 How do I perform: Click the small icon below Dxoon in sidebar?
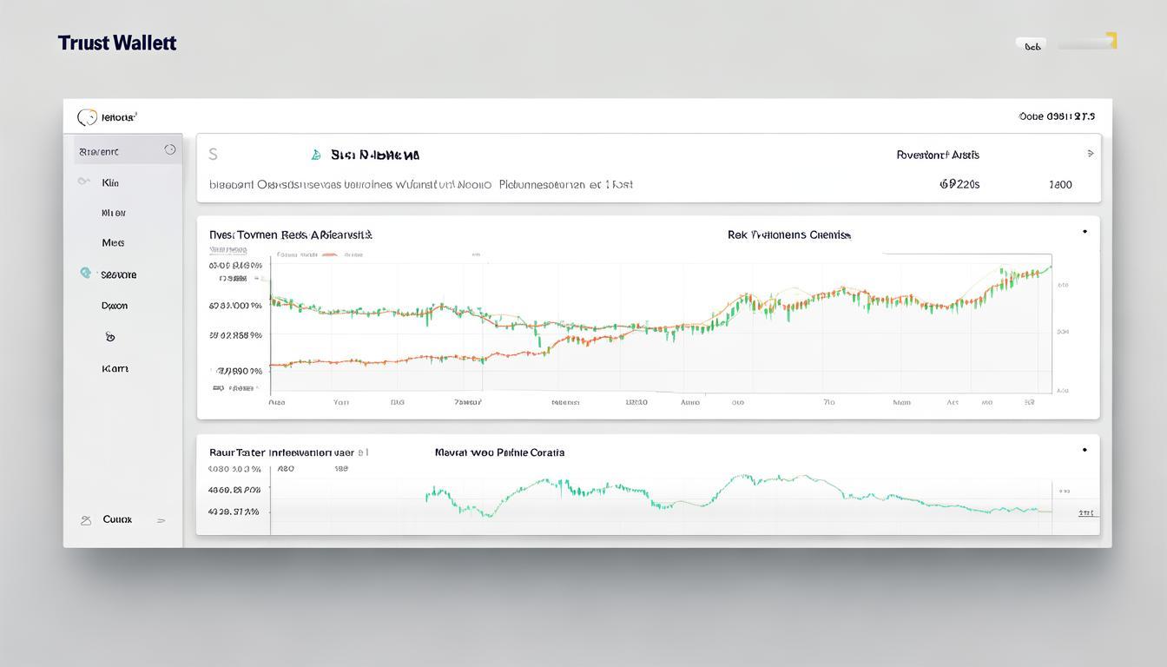(110, 337)
